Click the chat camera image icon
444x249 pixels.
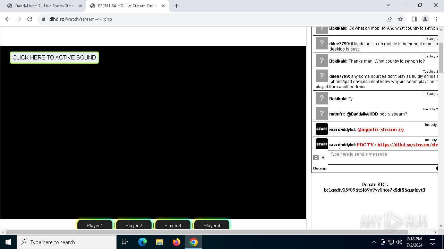click(316, 157)
